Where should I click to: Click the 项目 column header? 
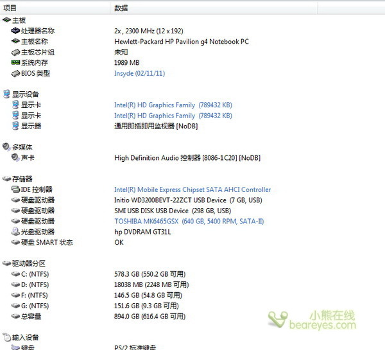55,8
